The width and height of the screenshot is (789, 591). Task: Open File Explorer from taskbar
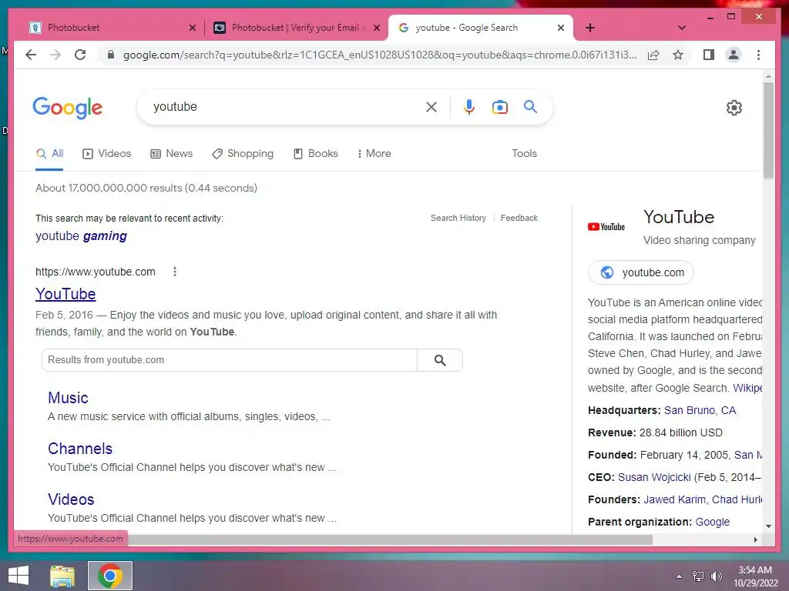pyautogui.click(x=62, y=576)
